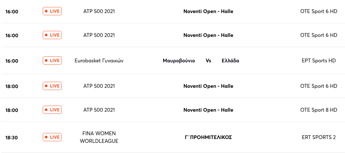Click LIVE badge in 18:00 OTE Sport 6 HD row
This screenshot has width=345, height=153.
click(52, 86)
